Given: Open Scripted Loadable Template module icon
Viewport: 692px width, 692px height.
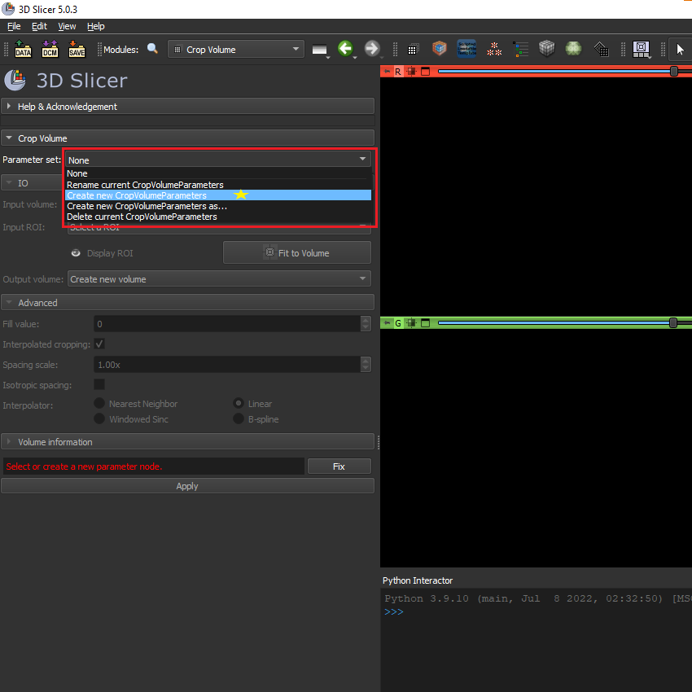Looking at the screenshot, I should (x=466, y=48).
